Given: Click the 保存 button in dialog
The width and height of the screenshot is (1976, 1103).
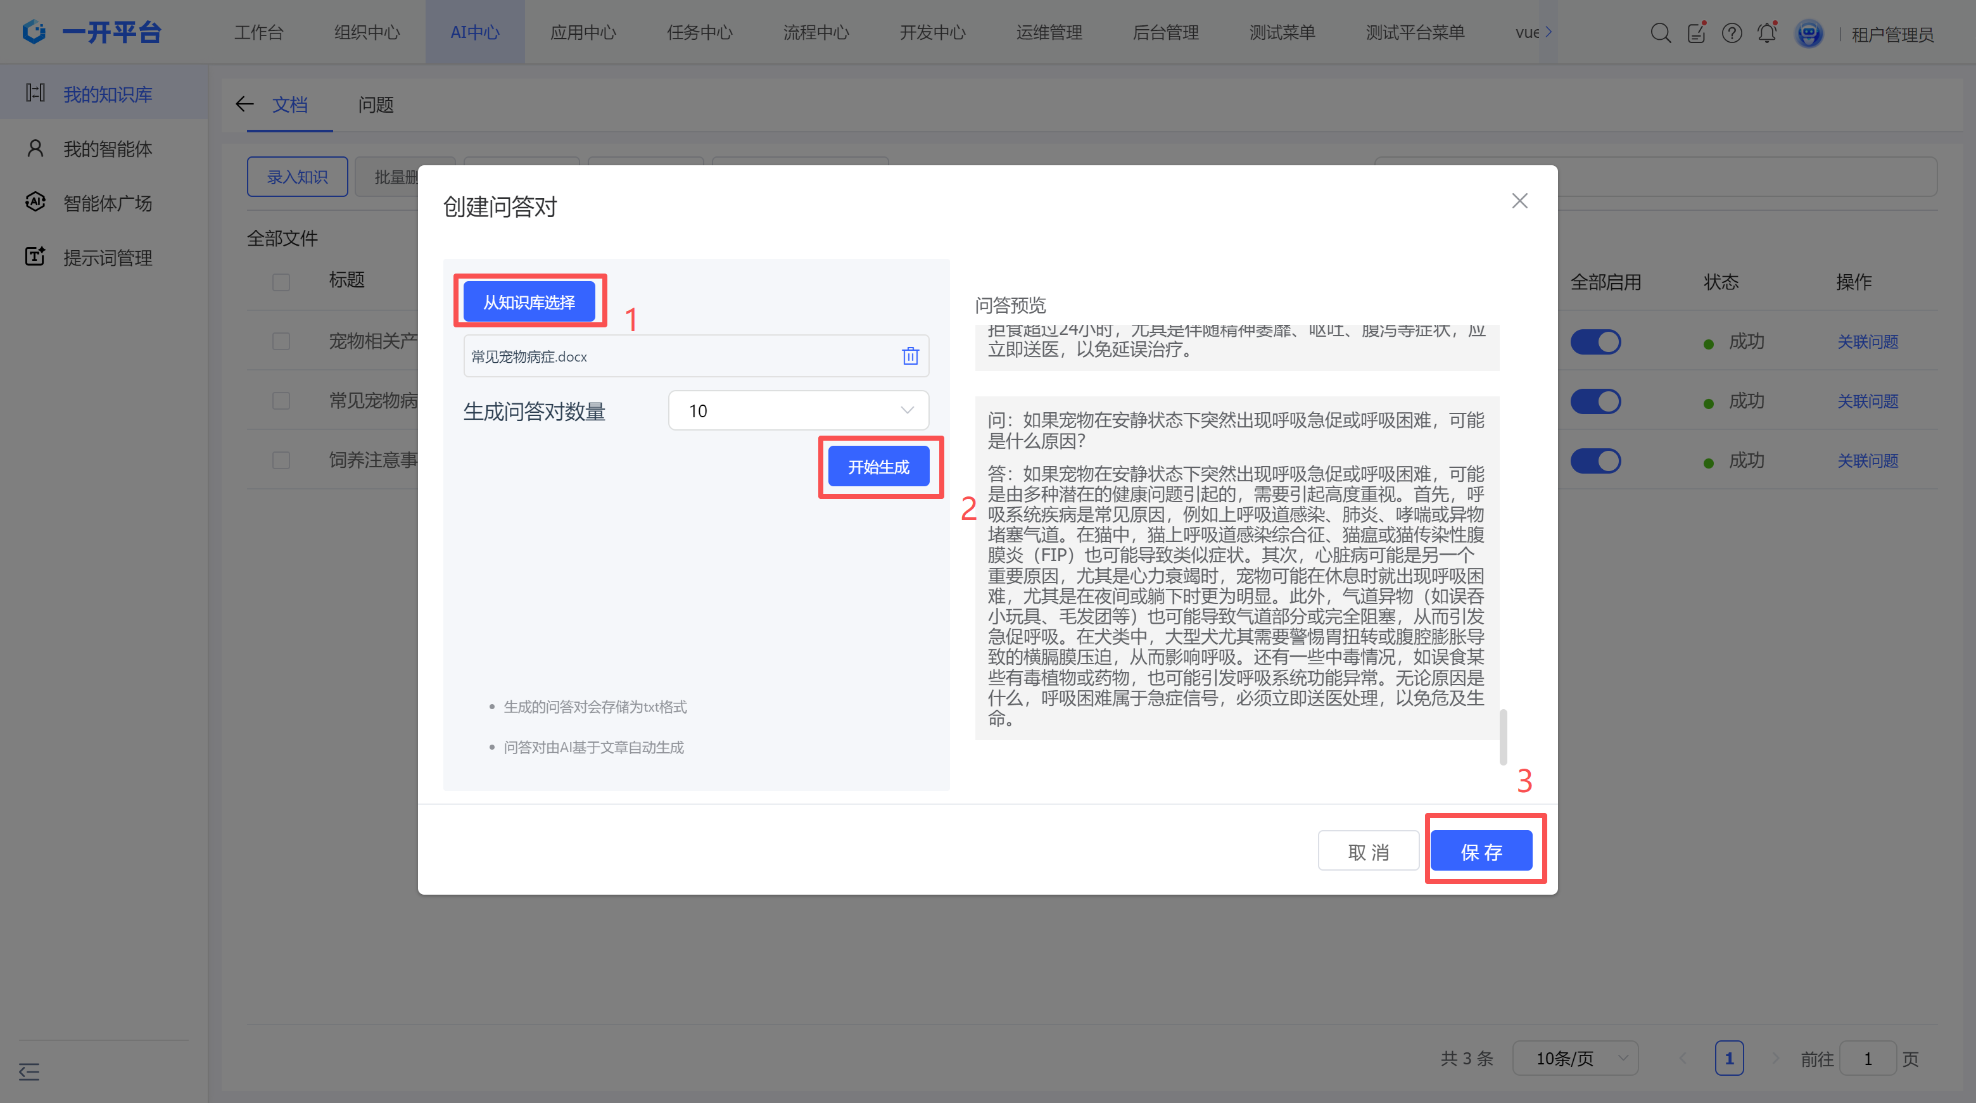Looking at the screenshot, I should tap(1481, 852).
